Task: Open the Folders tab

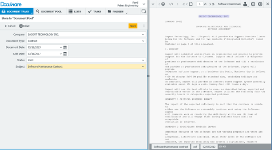Action: [x=116, y=11]
